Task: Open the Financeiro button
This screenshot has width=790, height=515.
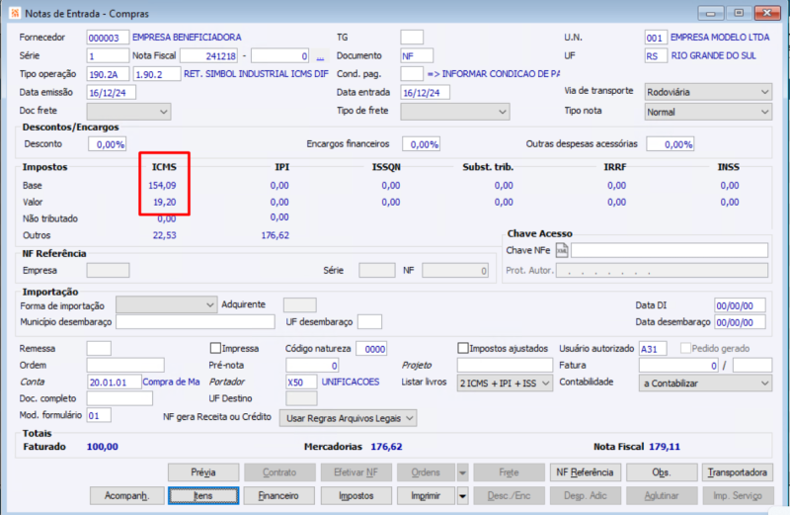Action: click(x=278, y=496)
